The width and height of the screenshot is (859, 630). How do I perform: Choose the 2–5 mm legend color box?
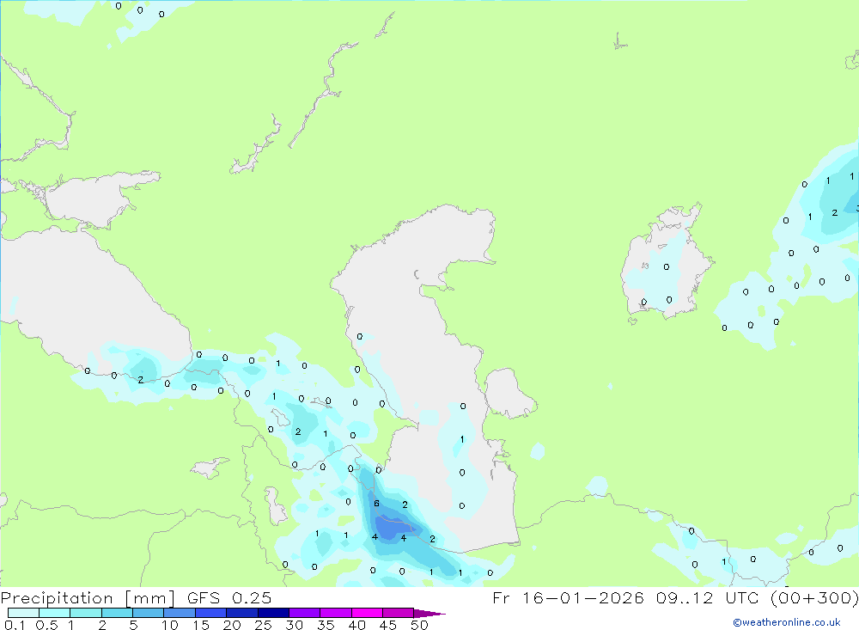tap(117, 613)
